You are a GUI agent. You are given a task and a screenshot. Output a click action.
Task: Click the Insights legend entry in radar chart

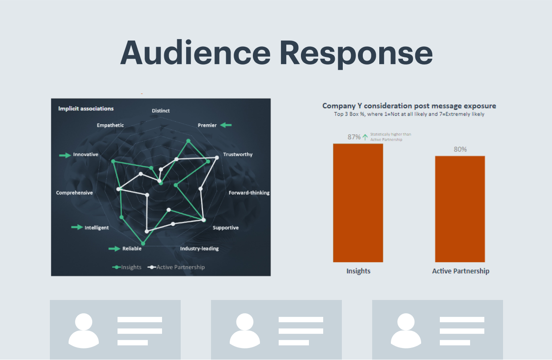127,267
